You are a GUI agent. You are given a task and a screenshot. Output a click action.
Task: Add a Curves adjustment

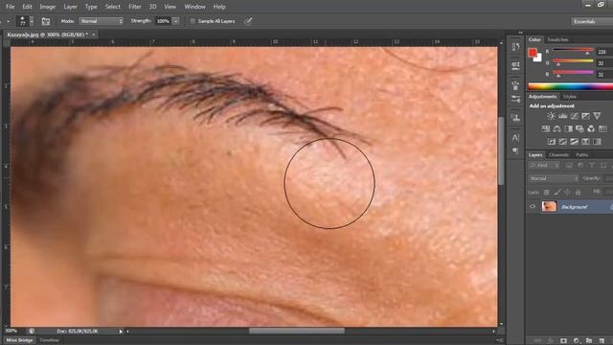574,116
